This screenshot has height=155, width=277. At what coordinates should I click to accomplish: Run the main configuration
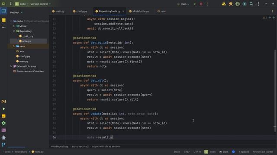pos(194,4)
